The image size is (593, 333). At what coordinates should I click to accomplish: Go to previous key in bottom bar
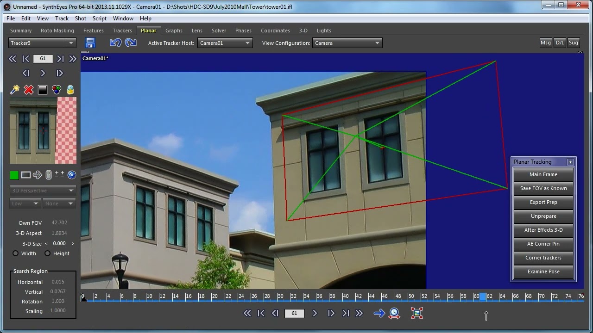pyautogui.click(x=261, y=313)
